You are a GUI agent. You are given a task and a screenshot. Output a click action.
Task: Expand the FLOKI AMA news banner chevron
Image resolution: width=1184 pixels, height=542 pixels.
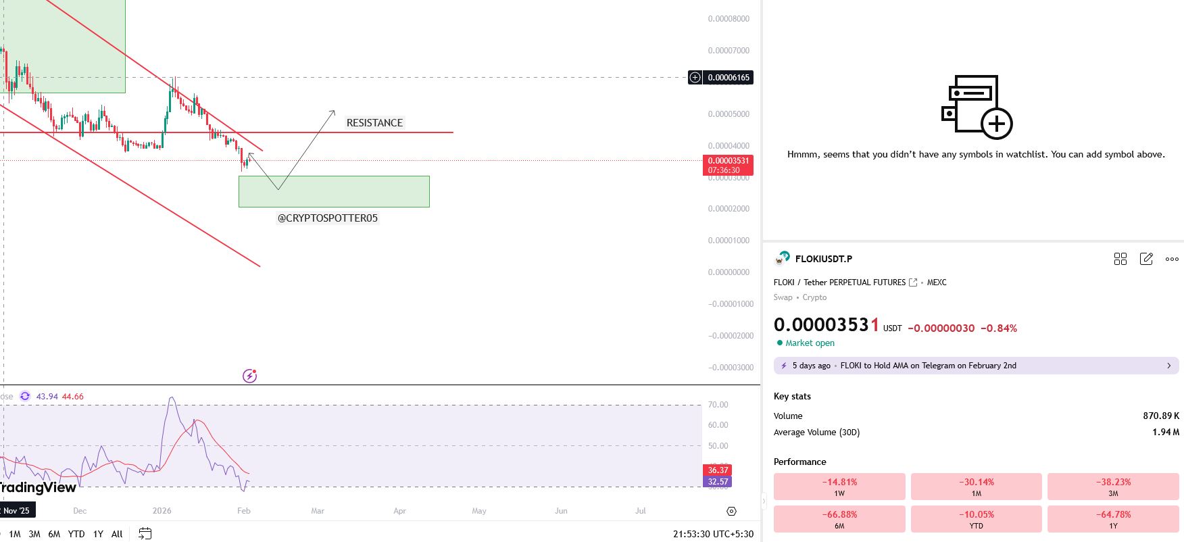coord(1169,366)
